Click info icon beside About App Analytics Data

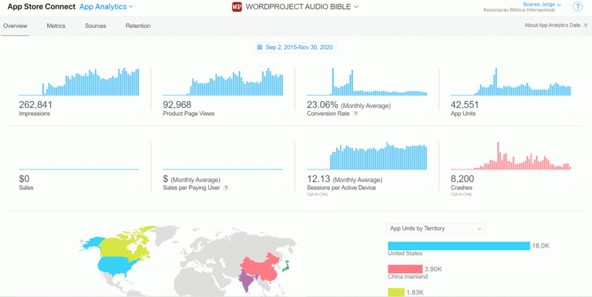click(x=585, y=25)
